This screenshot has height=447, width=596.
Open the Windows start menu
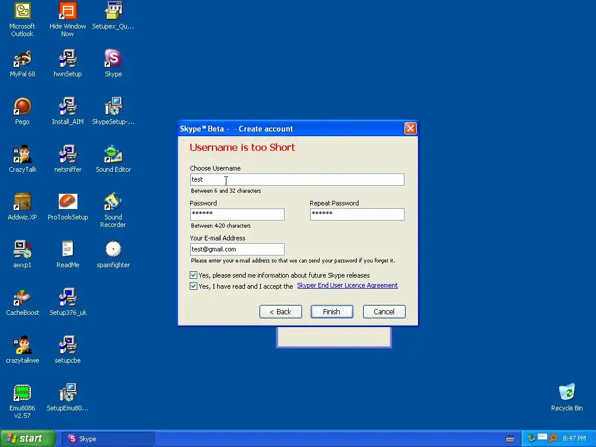[27, 439]
